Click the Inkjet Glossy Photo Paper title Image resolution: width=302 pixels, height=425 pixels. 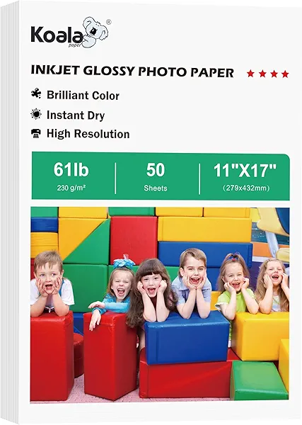click(132, 72)
